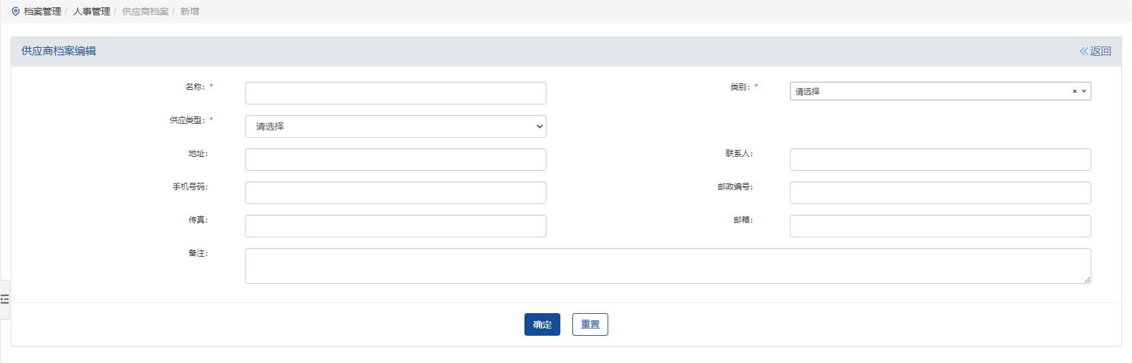
Task: Expand the 供应类型 select box
Action: pos(395,126)
